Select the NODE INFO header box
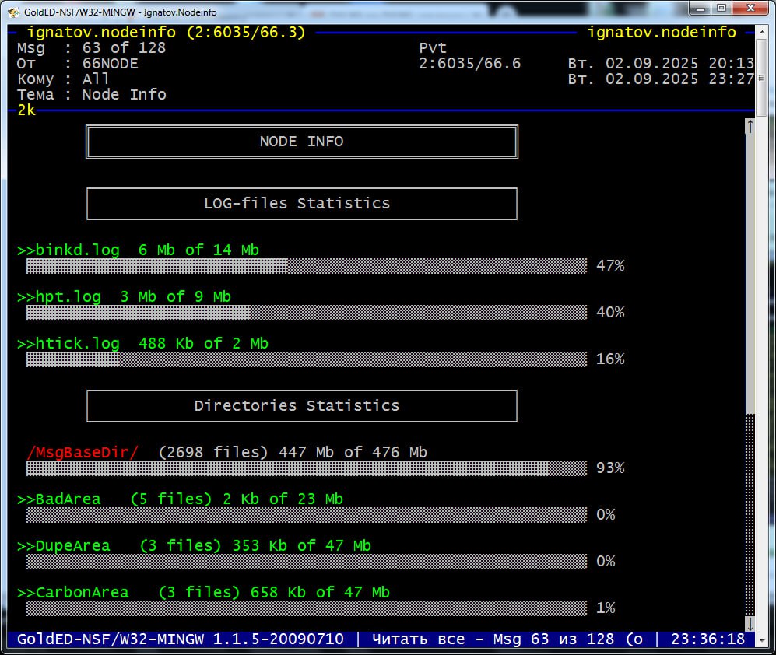The image size is (776, 655). click(302, 142)
